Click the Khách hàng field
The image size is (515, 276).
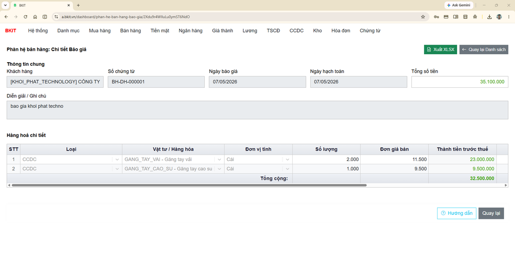click(55, 82)
